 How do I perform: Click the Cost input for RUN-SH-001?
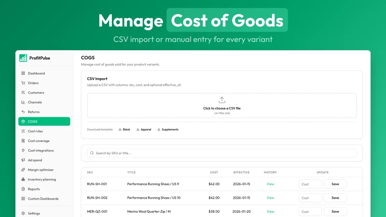pos(310,184)
